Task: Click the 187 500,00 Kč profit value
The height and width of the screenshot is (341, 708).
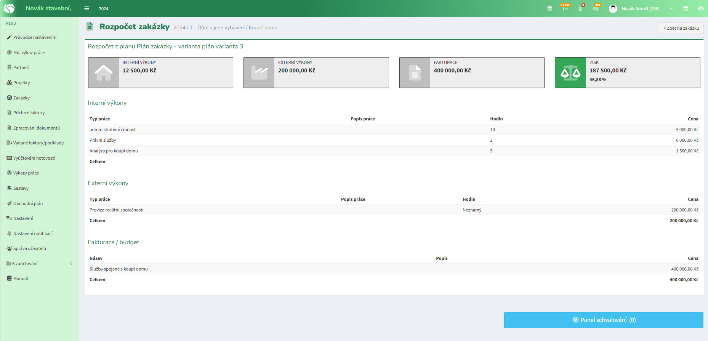Action: pos(608,70)
